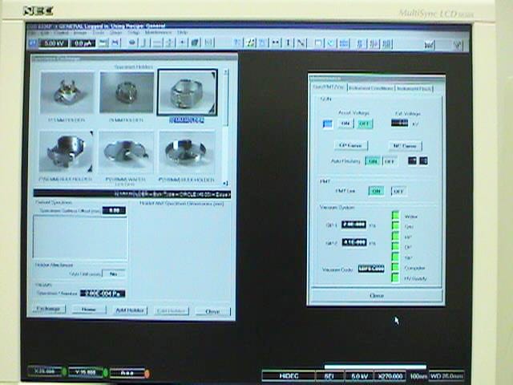Click the two-dots icon in the toolbar
This screenshot has width=513, height=385.
(x=276, y=43)
